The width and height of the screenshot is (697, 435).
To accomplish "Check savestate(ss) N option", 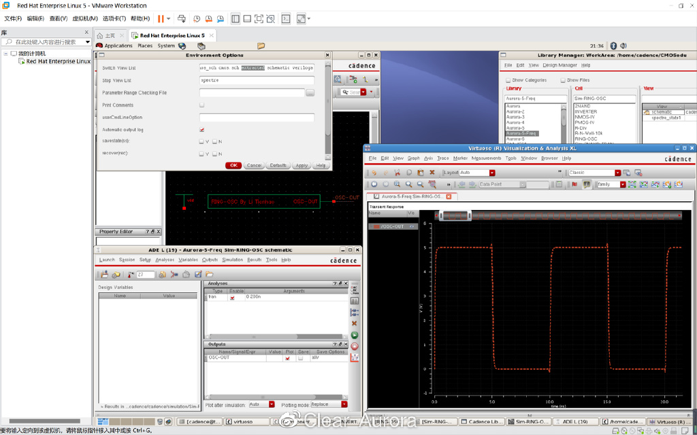I will (214, 141).
